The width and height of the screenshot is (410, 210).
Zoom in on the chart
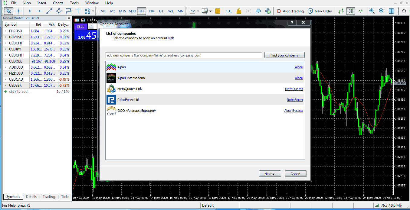(x=372, y=11)
